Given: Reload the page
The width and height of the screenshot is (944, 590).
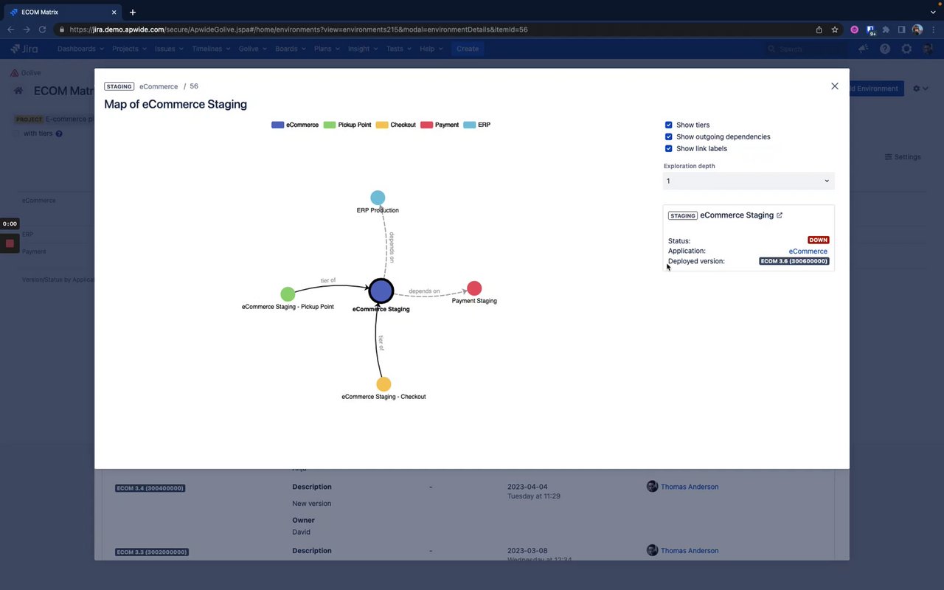Looking at the screenshot, I should (x=43, y=29).
